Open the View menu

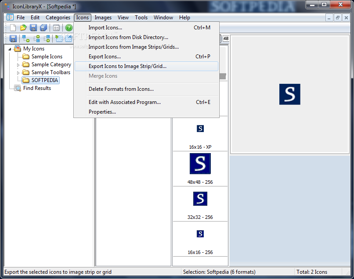pyautogui.click(x=123, y=18)
